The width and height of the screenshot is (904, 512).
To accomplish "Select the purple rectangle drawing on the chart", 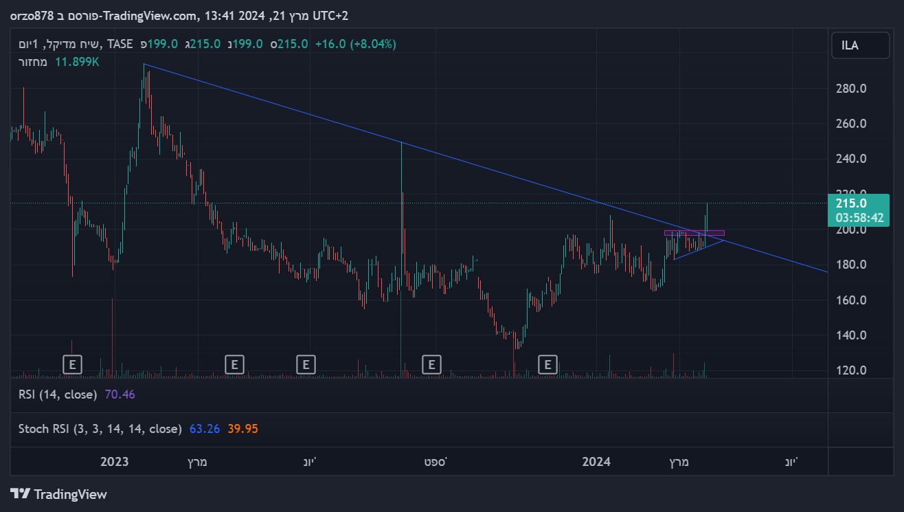I will pyautogui.click(x=694, y=233).
